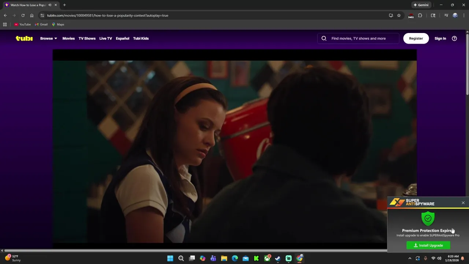The width and height of the screenshot is (469, 264).
Task: Click the Gemini button in title bar
Action: [421, 5]
